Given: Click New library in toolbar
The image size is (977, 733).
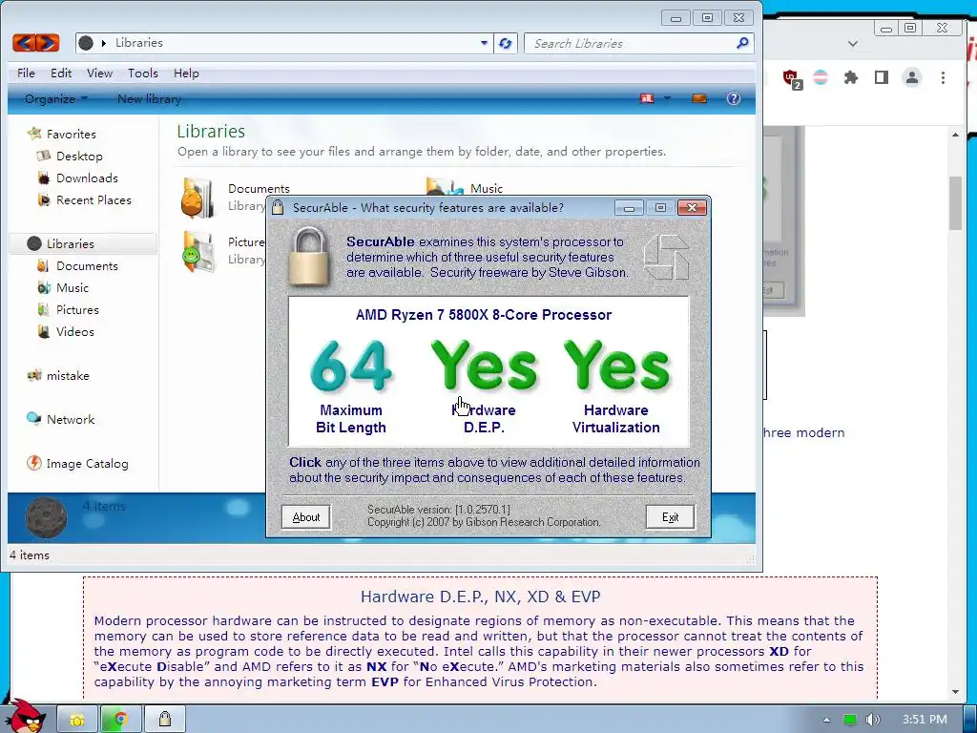Looking at the screenshot, I should (x=150, y=98).
